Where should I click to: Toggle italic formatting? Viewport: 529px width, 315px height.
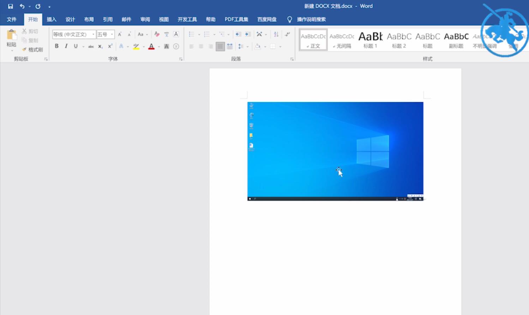coord(66,46)
